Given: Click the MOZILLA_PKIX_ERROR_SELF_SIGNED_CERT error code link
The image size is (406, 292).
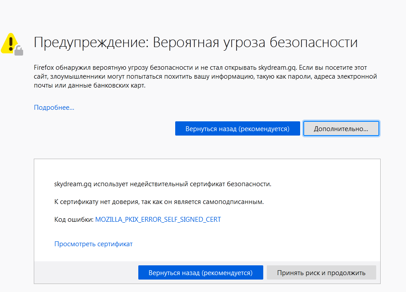Looking at the screenshot, I should tap(158, 220).
